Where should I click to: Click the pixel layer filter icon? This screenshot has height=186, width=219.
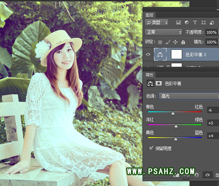[x=179, y=23]
